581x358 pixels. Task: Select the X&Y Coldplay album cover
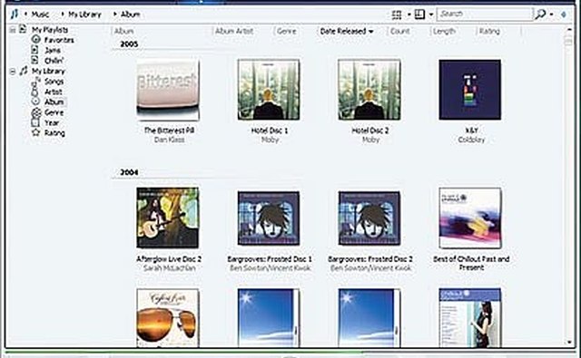click(x=470, y=90)
